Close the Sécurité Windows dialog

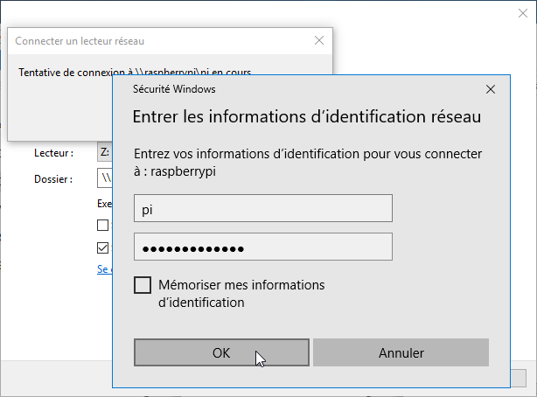pyautogui.click(x=491, y=89)
